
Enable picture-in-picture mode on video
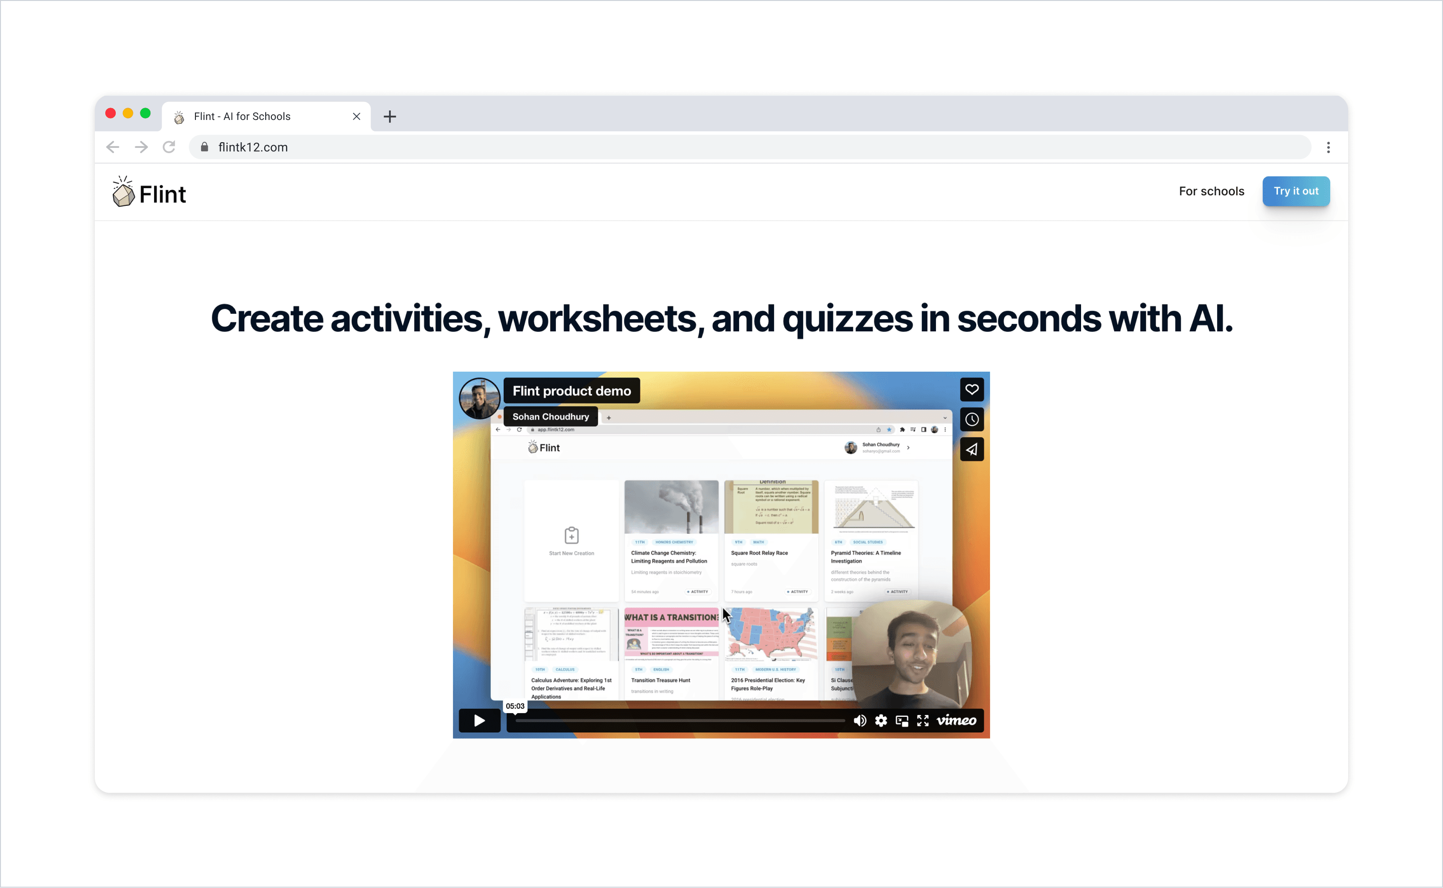[902, 721]
